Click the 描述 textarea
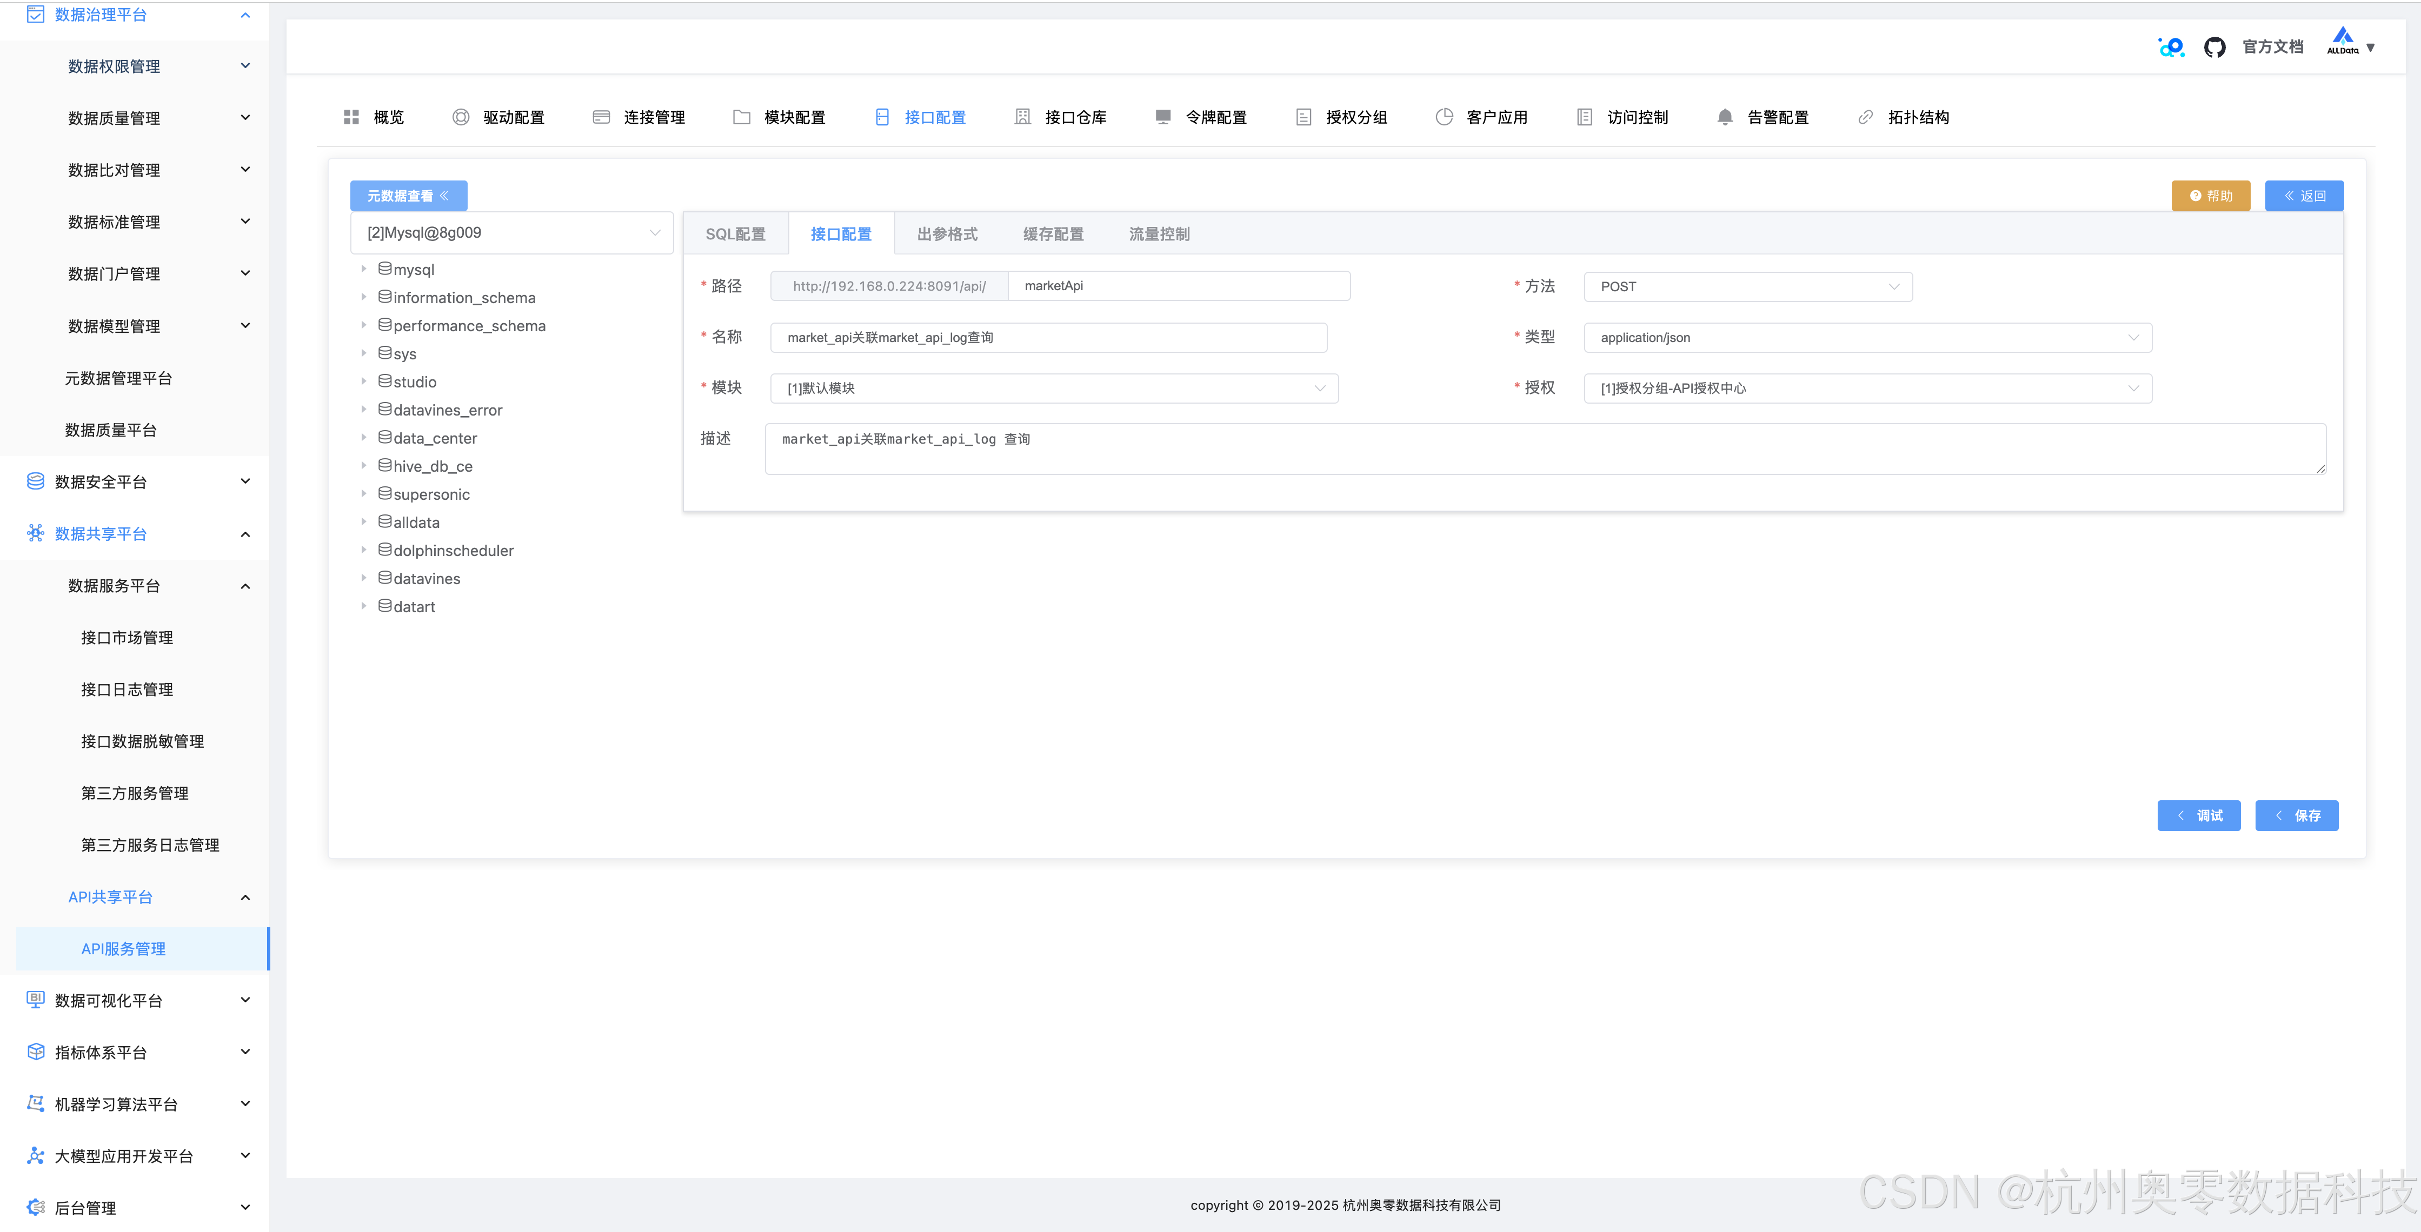 pos(1545,449)
